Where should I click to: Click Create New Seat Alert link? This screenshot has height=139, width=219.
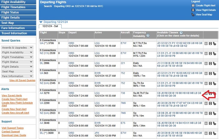click(14, 109)
